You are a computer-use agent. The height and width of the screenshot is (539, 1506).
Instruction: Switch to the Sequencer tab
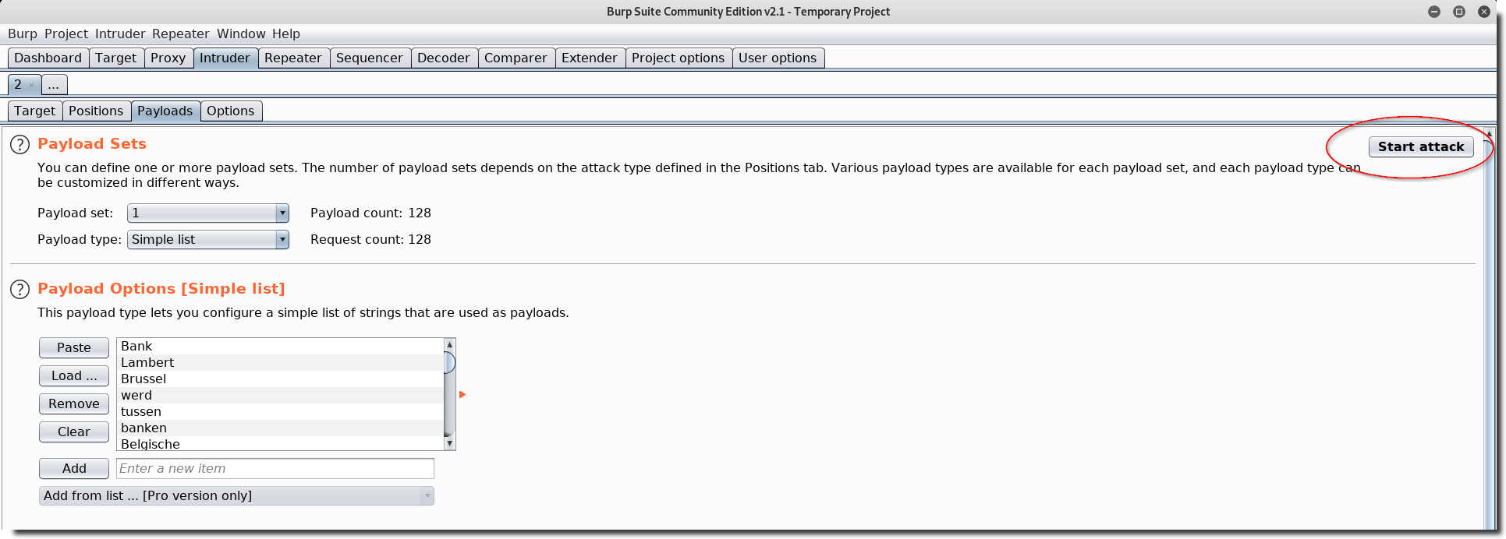click(x=370, y=58)
